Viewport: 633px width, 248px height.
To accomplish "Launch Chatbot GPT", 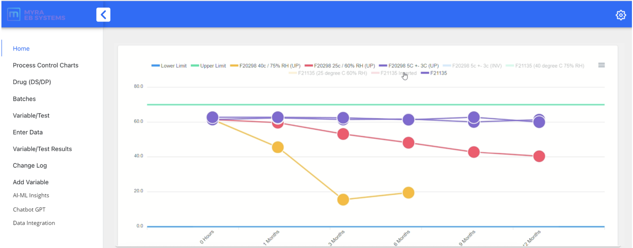I will pos(29,210).
